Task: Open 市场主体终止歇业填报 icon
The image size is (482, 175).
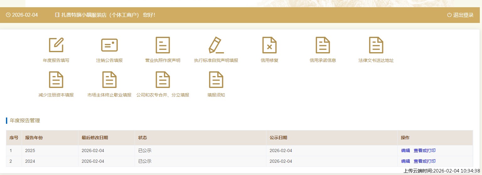Action: [109, 80]
